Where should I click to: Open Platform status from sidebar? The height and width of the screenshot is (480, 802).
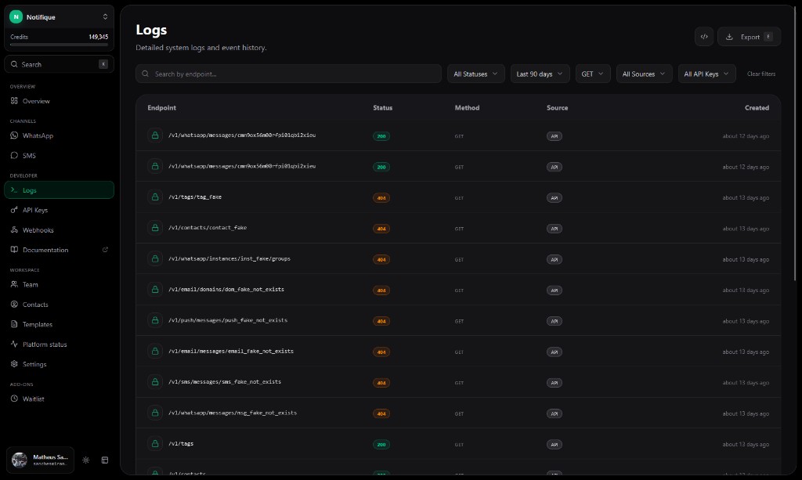(x=44, y=344)
